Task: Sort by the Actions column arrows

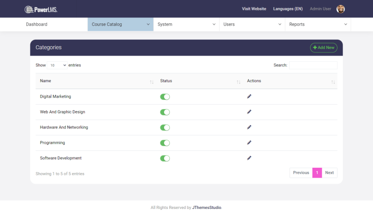Action: (333, 82)
